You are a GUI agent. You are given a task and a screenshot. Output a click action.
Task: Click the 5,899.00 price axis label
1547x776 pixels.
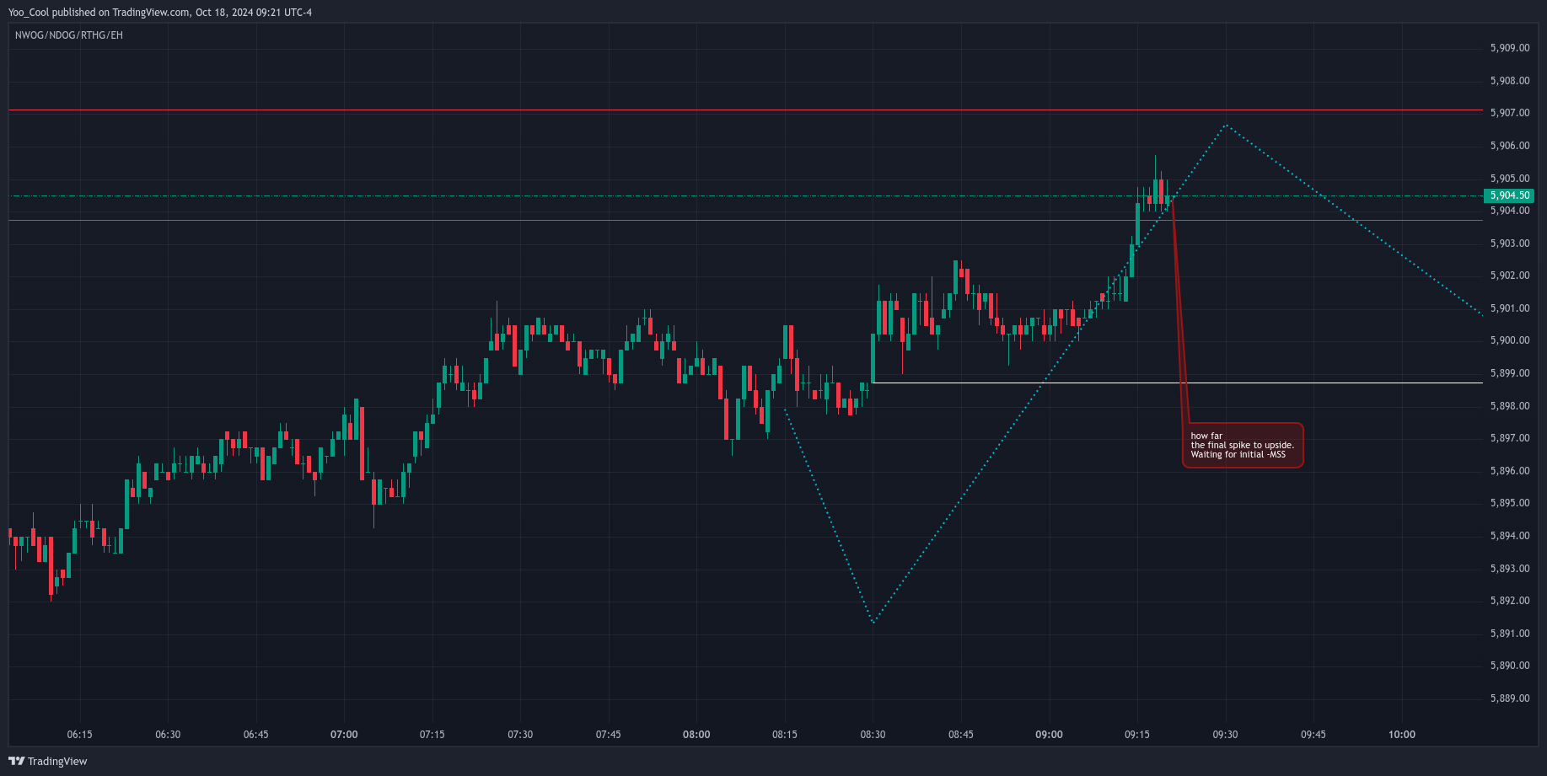[1510, 373]
